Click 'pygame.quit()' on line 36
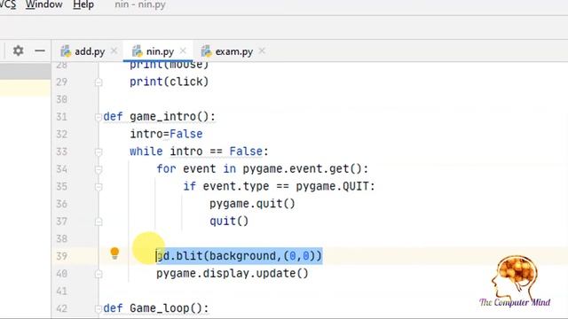This screenshot has width=568, height=319. (x=252, y=204)
